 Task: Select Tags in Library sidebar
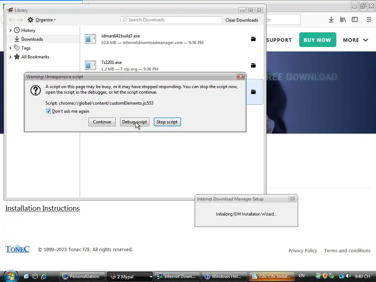coord(26,48)
